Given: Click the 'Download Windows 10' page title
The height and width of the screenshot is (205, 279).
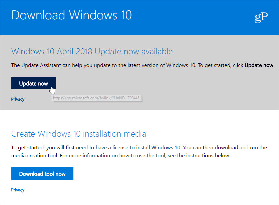Looking at the screenshot, I should 71,15.
